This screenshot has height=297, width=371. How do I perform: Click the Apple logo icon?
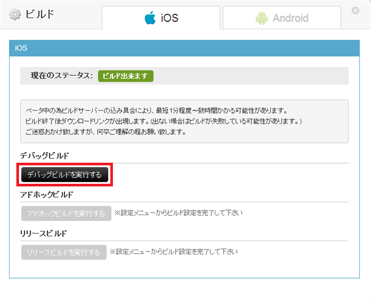[x=150, y=18]
